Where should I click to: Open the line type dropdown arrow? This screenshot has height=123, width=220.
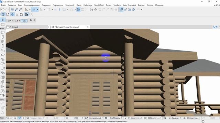142,10
